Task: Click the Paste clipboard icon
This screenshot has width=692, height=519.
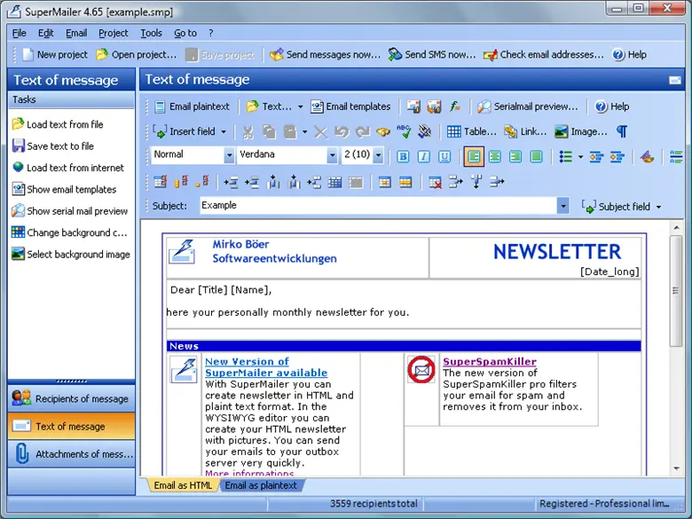Action: point(290,131)
